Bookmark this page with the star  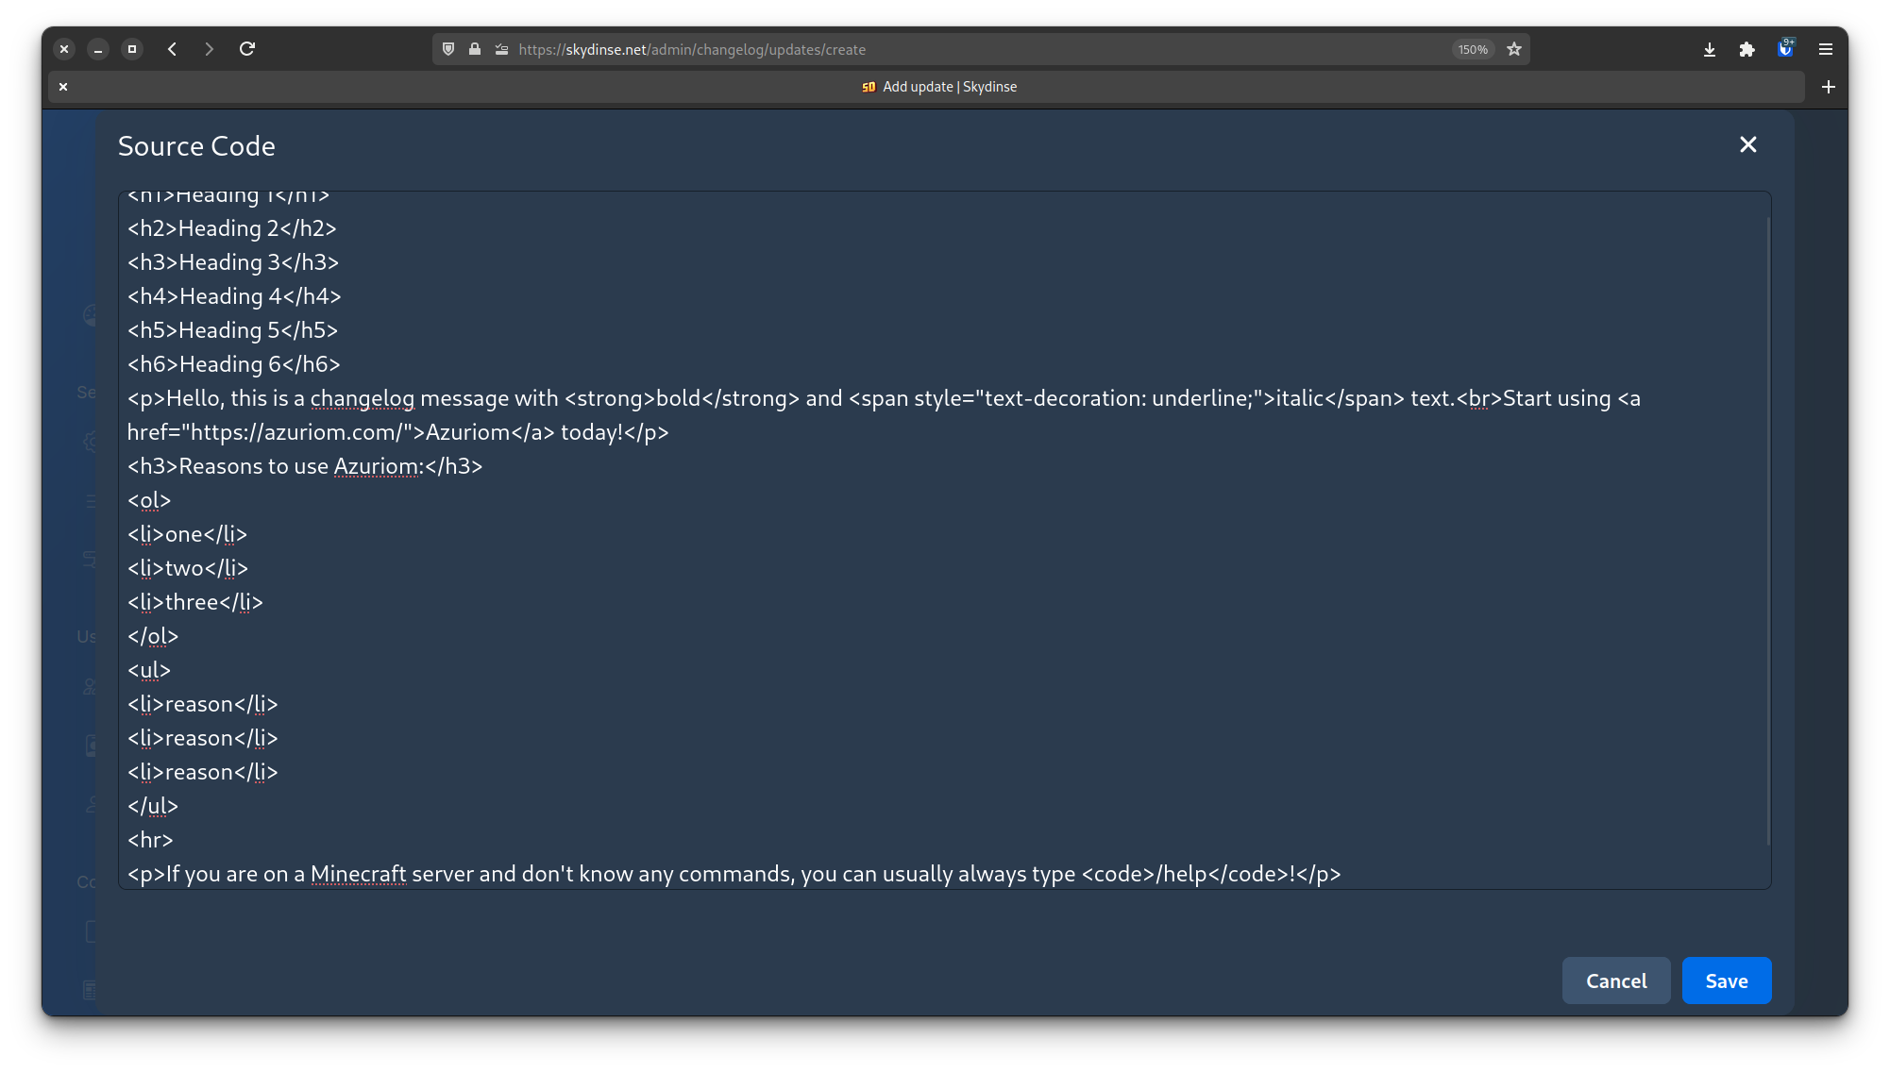coord(1514,49)
